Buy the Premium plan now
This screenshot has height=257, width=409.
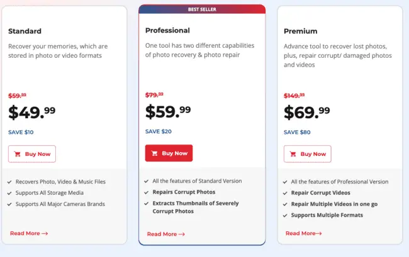(308, 154)
